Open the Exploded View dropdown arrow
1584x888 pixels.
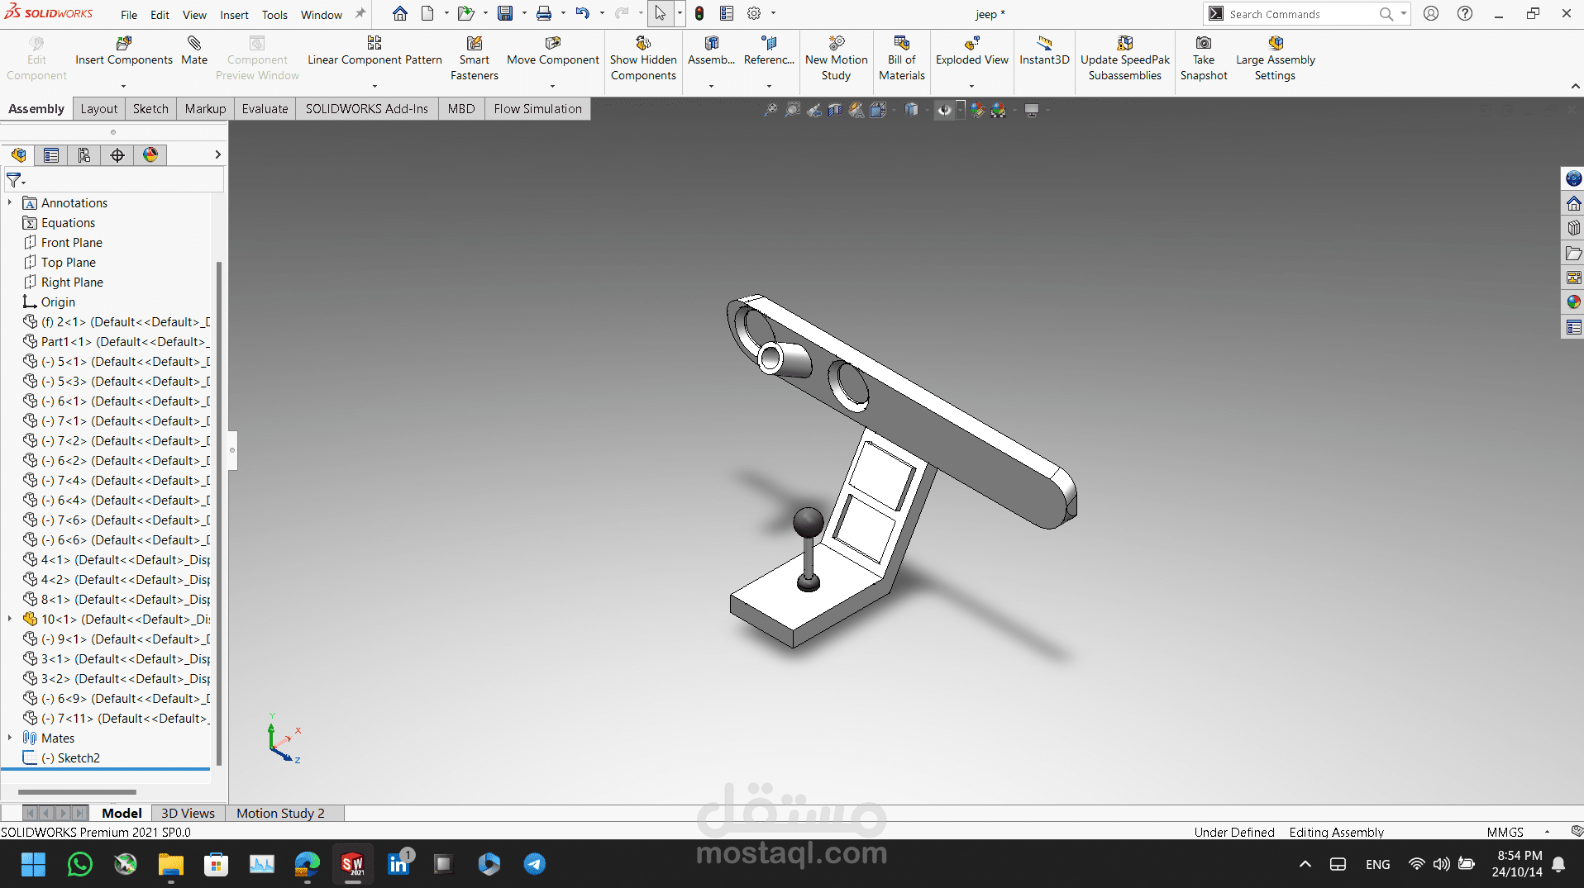[x=972, y=86]
